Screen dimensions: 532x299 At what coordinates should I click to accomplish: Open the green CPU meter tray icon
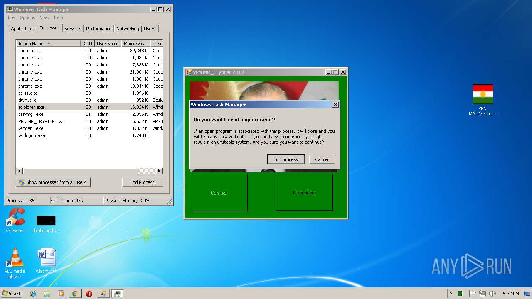(460, 294)
